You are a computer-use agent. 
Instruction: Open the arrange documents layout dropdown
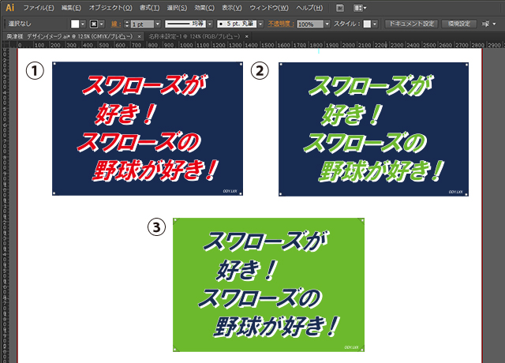[x=360, y=8]
